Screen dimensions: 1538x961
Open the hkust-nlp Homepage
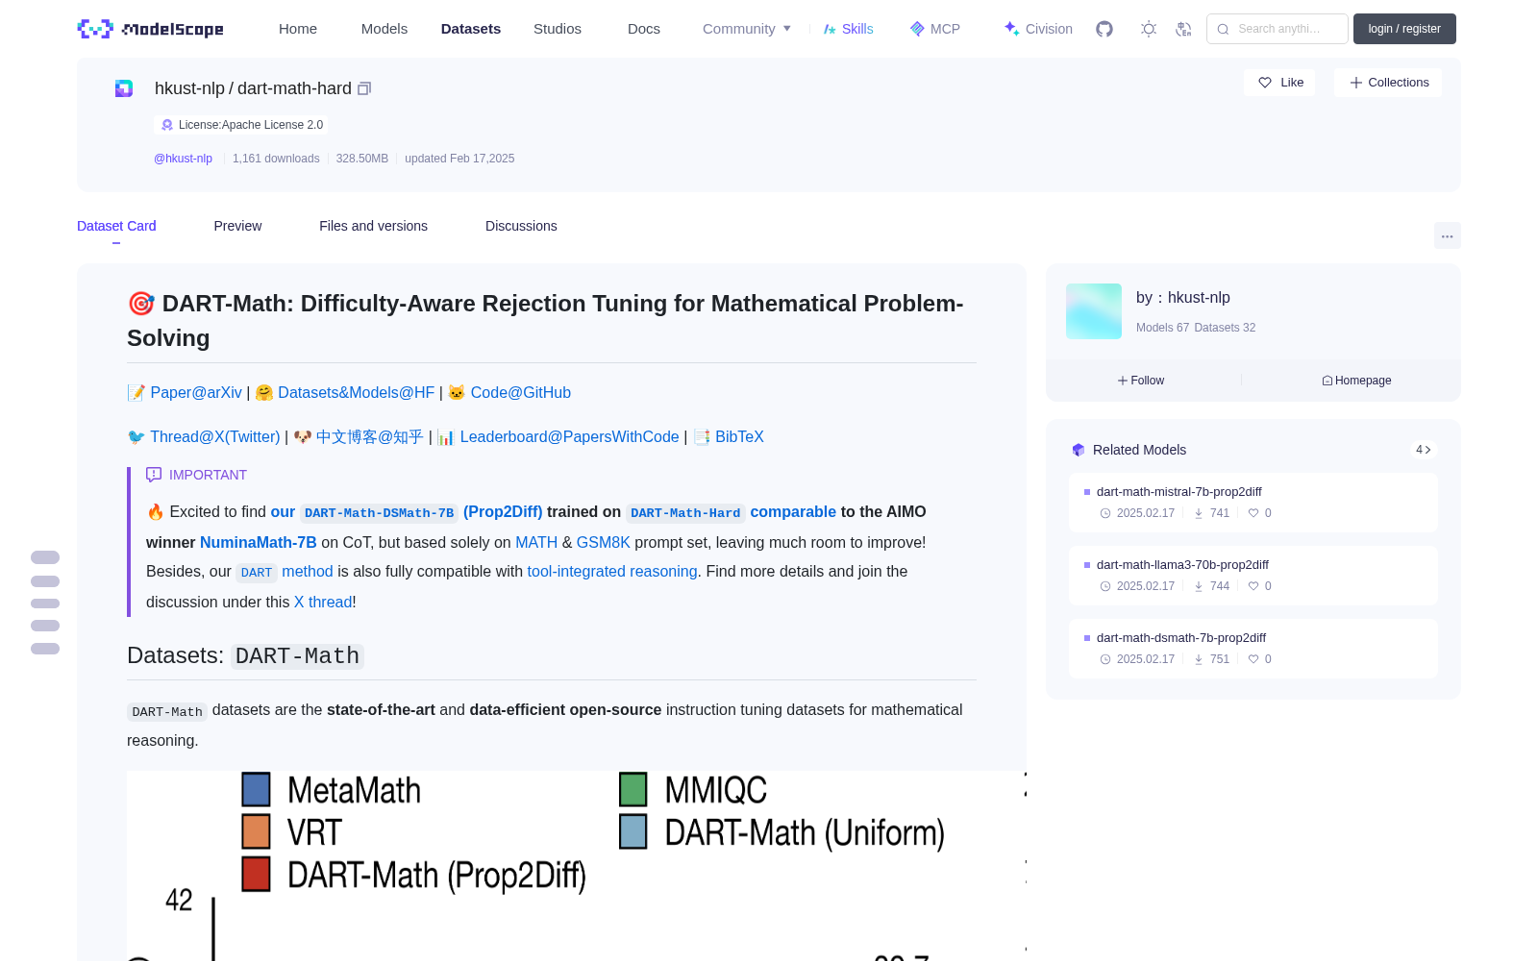click(1356, 381)
